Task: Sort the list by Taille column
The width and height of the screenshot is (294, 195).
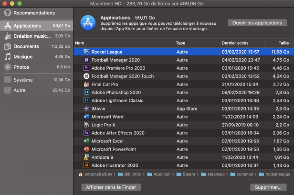Action: pyautogui.click(x=280, y=43)
